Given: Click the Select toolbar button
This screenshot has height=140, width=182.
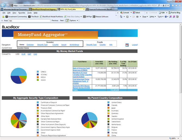Looking at the screenshot, I should pos(136,13).
